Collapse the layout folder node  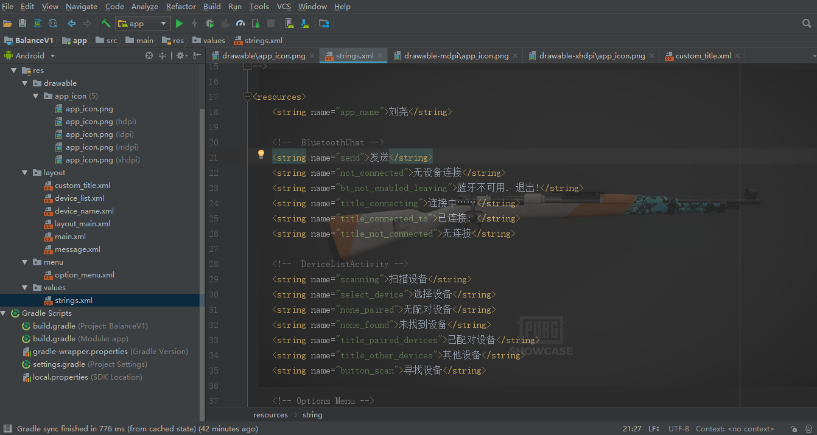click(x=25, y=173)
